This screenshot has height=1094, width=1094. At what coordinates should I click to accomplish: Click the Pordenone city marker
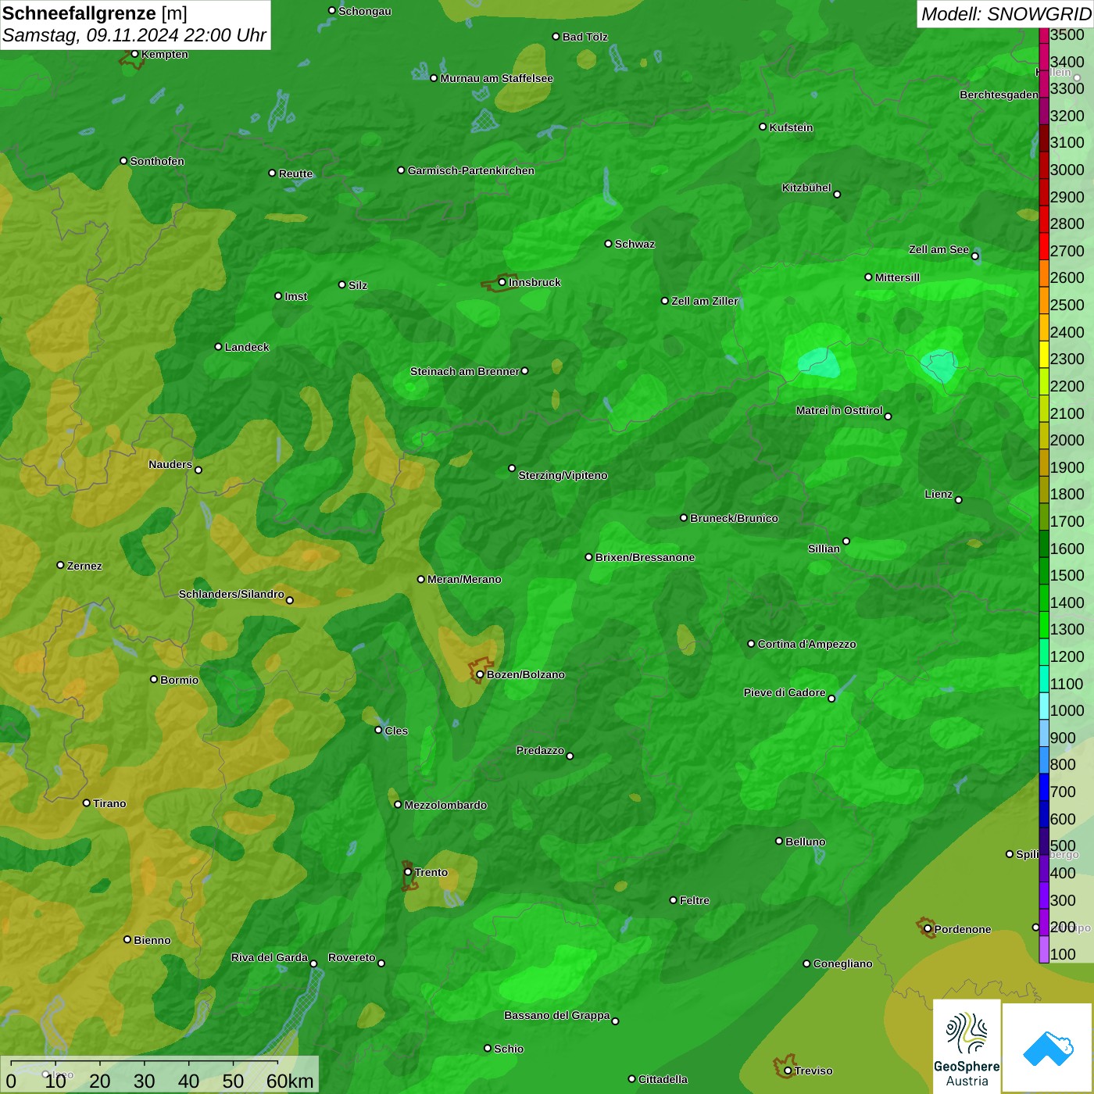[x=928, y=929]
